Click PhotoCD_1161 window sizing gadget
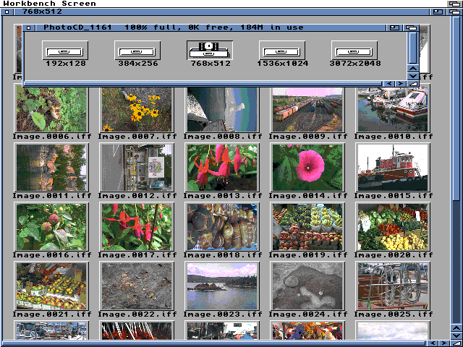This screenshot has height=347, width=463. tap(413, 84)
